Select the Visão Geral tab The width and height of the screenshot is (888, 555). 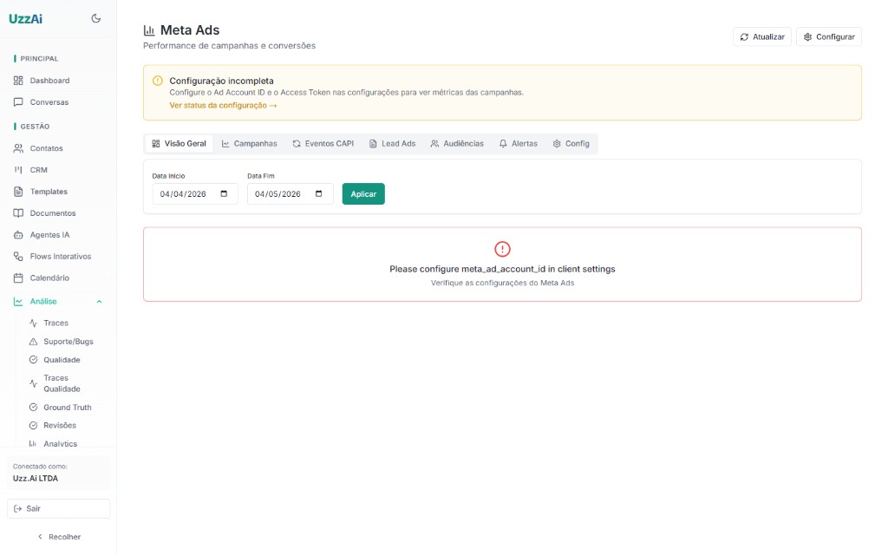point(179,144)
